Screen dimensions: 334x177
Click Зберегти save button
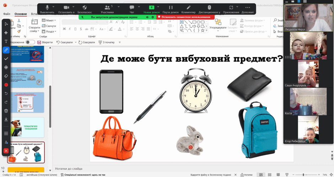45,42
